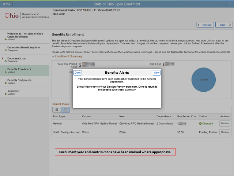Click the Ohio logo

[12, 15]
